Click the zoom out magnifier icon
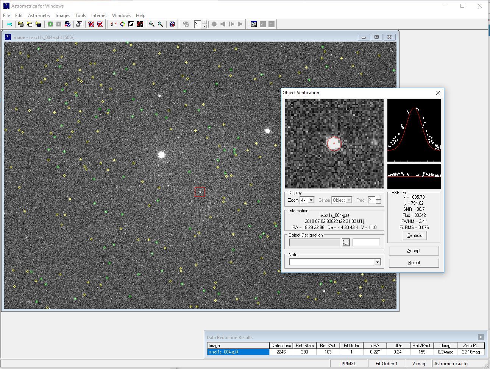This screenshot has height=369, width=490. (161, 24)
